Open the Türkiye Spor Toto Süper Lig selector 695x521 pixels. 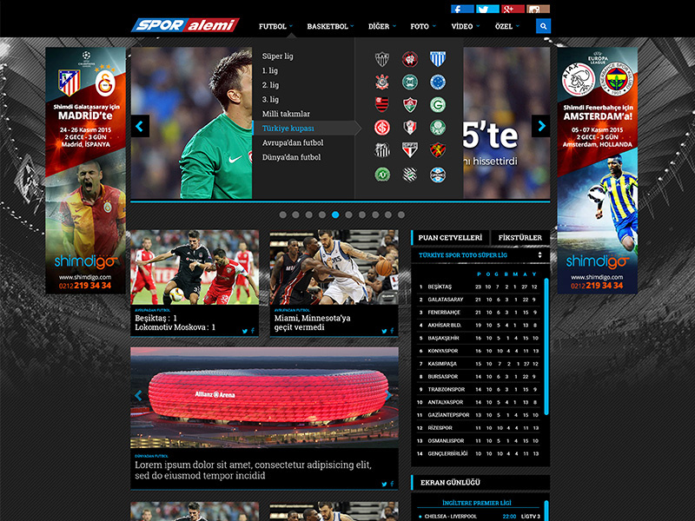pyautogui.click(x=480, y=255)
